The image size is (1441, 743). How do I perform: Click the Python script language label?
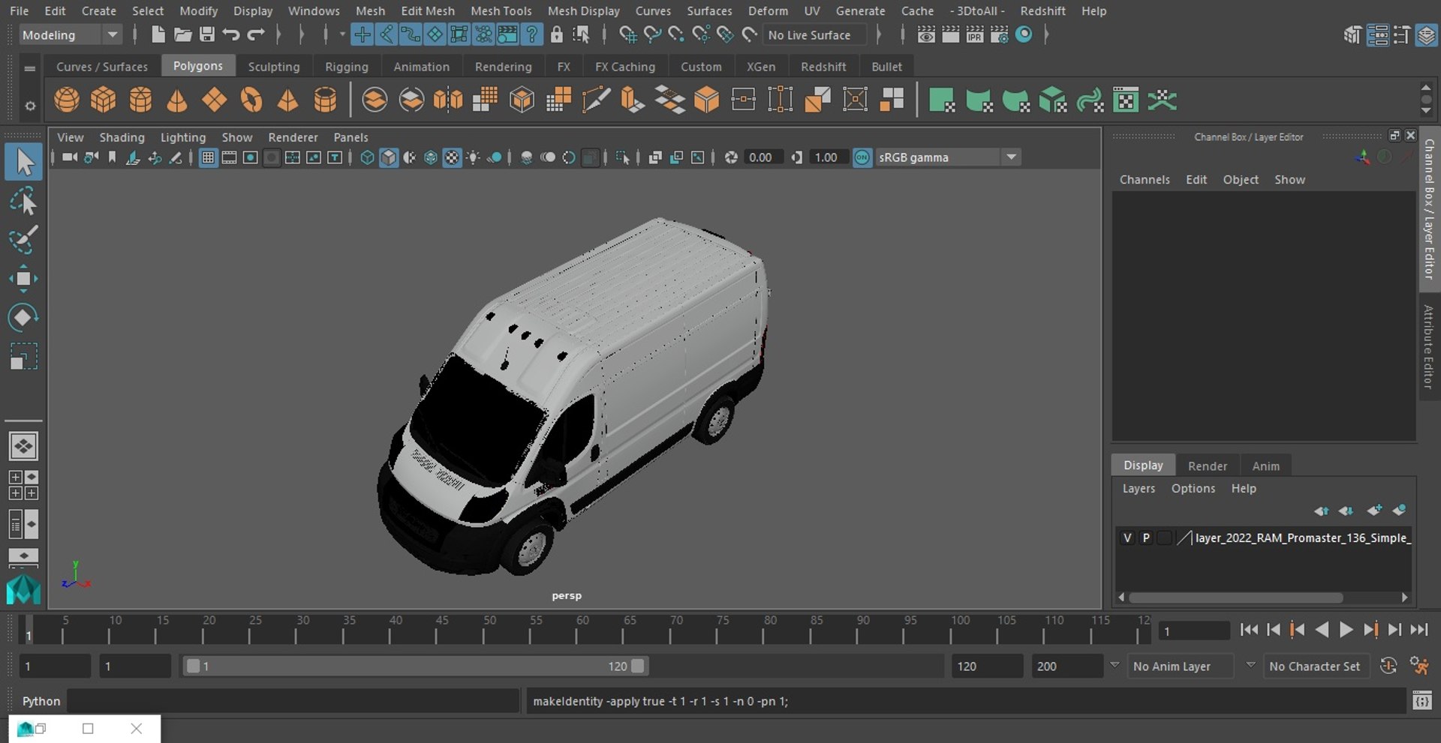point(41,701)
